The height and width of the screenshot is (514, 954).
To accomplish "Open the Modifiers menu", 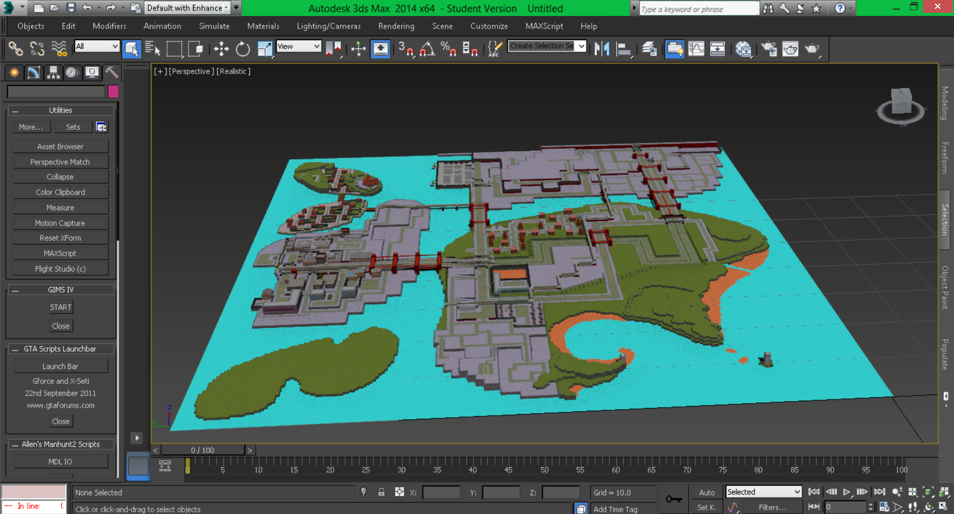I will coord(110,26).
